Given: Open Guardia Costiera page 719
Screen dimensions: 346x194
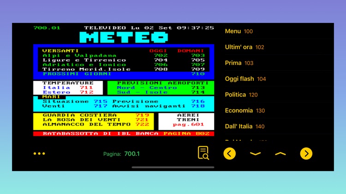Looking at the screenshot, I should pyautogui.click(x=142, y=115).
